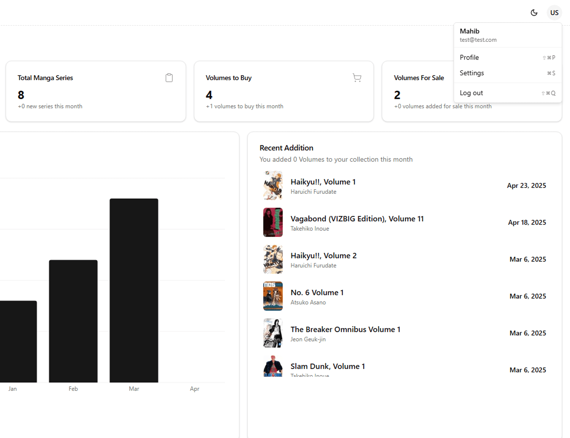Viewport: 570px width, 438px height.
Task: Click the Total Manga Series count 8
Action: (x=21, y=95)
